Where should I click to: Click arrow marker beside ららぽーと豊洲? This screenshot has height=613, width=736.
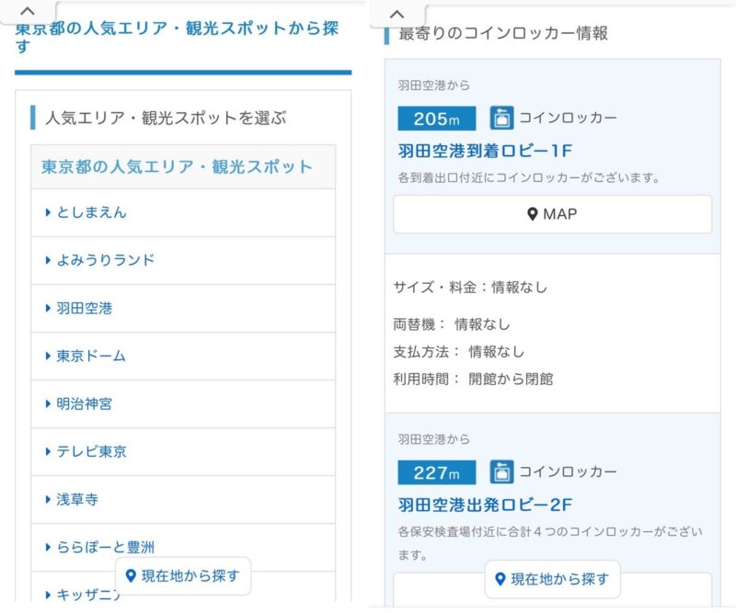48,548
